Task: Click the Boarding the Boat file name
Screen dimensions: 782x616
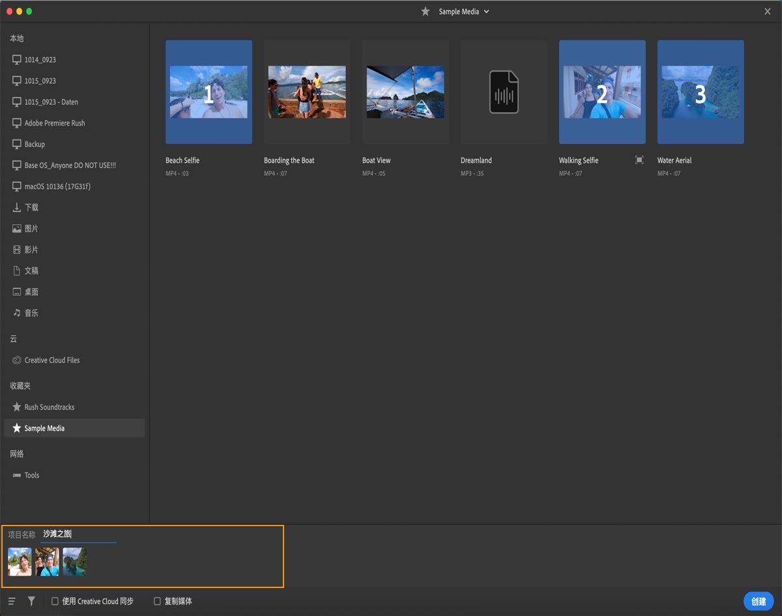Action: coord(289,160)
